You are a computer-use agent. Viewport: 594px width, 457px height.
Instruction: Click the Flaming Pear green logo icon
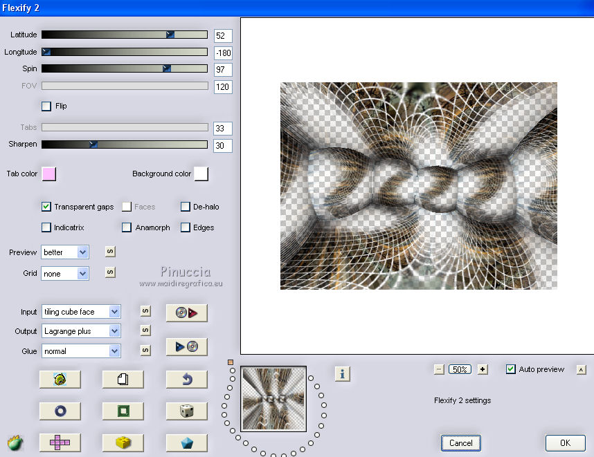(x=15, y=442)
